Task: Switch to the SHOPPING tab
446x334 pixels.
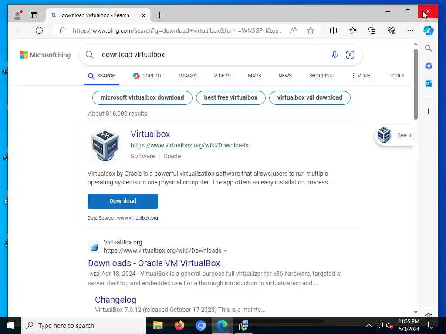Action: coord(321,76)
